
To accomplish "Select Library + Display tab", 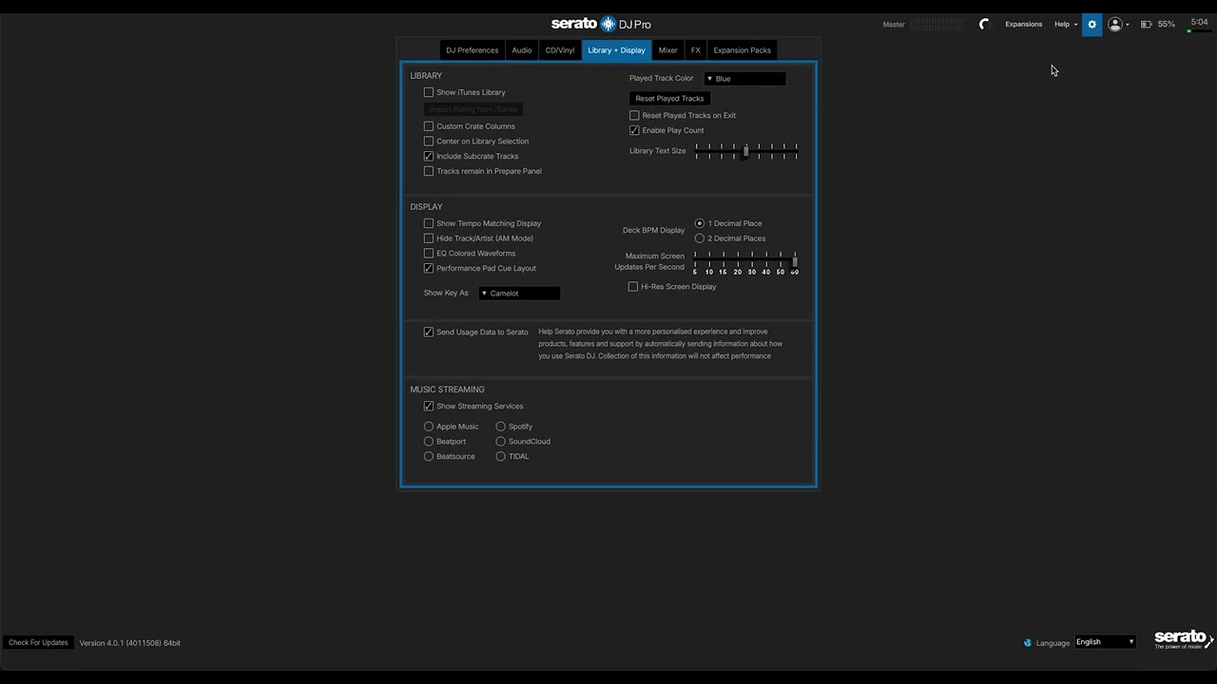I will tap(616, 50).
